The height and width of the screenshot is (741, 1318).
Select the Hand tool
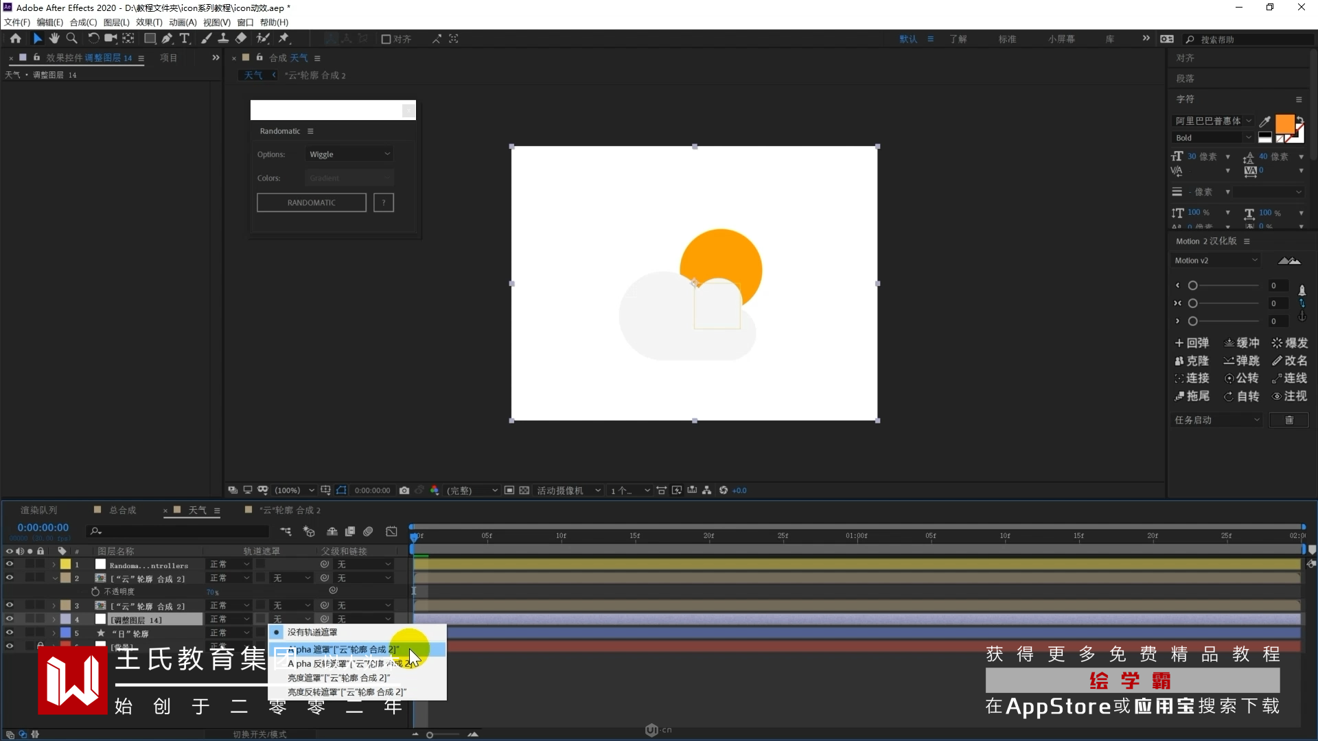tap(54, 39)
